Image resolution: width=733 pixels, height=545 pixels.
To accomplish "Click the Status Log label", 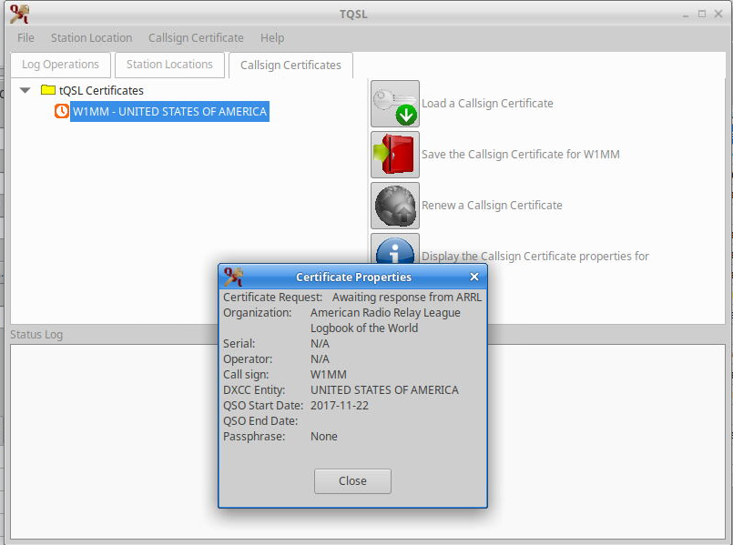I will (36, 335).
